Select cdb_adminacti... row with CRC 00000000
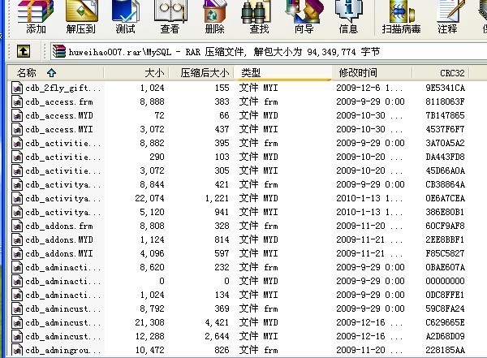 [x=62, y=281]
